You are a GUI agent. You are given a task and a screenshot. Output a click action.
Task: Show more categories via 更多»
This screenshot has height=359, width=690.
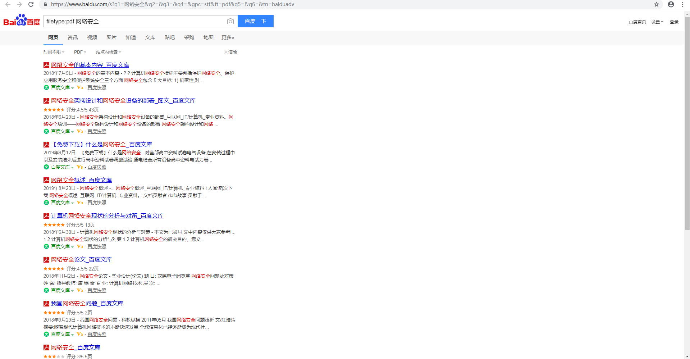[x=228, y=37]
